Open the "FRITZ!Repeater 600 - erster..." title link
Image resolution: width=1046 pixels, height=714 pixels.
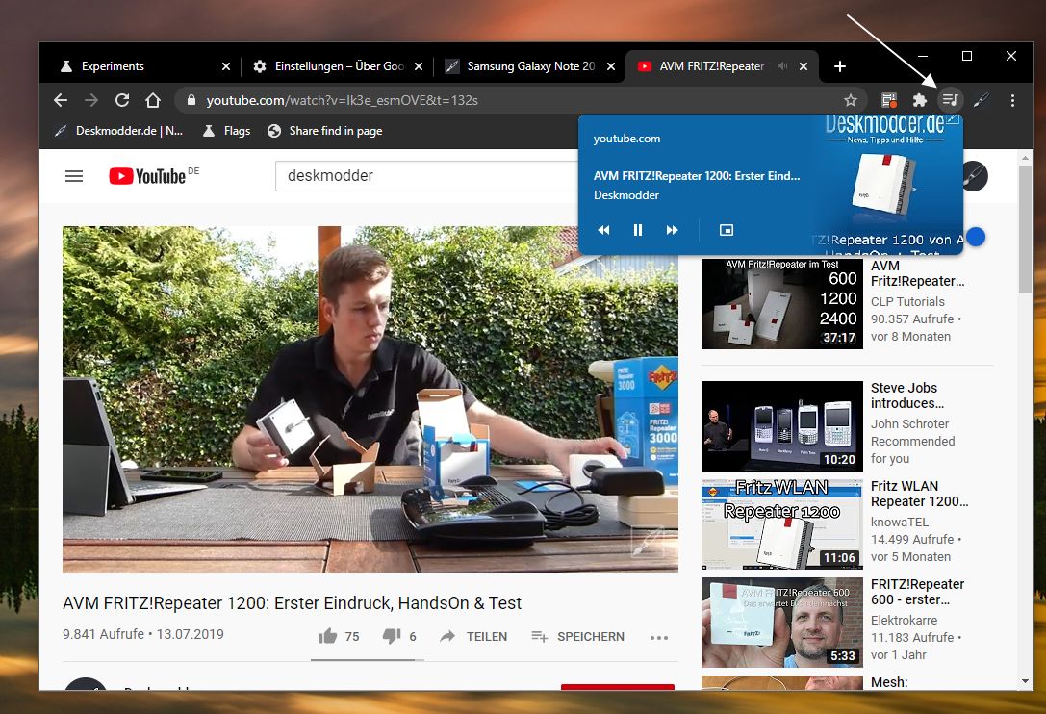pos(917,592)
